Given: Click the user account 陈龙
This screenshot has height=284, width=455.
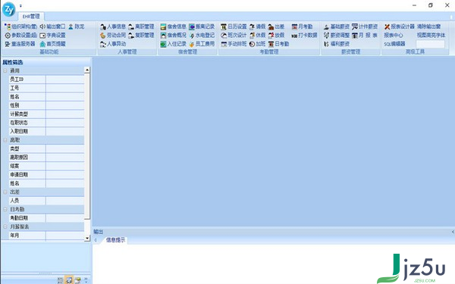Looking at the screenshot, I should (x=77, y=27).
